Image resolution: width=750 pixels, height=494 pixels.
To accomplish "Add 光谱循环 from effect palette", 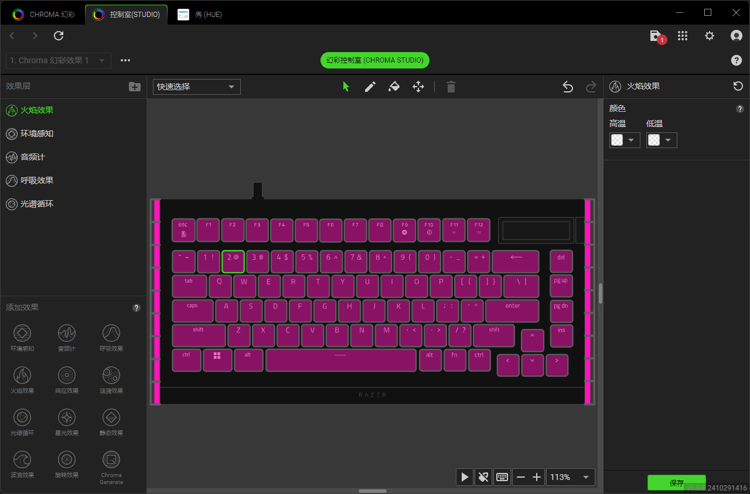I will (22, 422).
